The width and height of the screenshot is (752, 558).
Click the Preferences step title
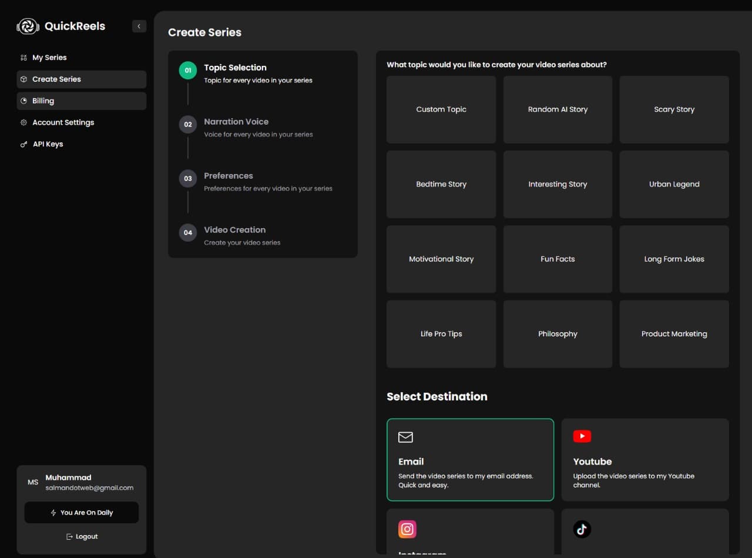tap(229, 176)
